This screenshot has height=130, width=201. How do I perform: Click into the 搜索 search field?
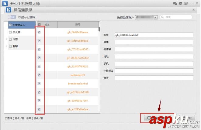coord(176,17)
